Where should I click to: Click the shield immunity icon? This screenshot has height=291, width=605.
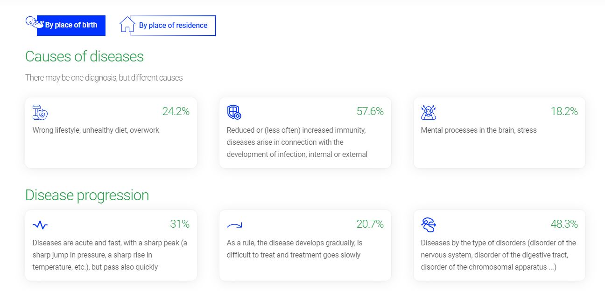click(234, 112)
